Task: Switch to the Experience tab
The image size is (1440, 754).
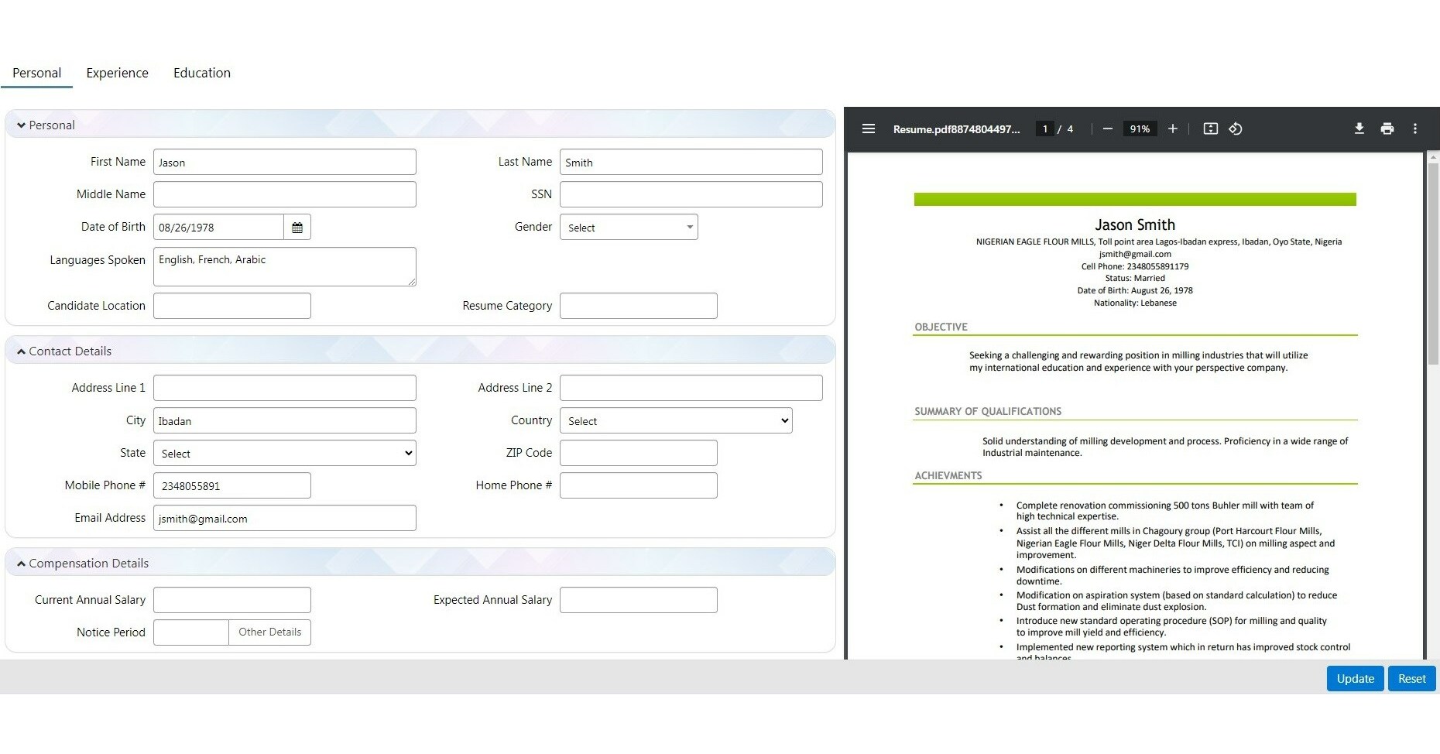Action: (x=117, y=73)
